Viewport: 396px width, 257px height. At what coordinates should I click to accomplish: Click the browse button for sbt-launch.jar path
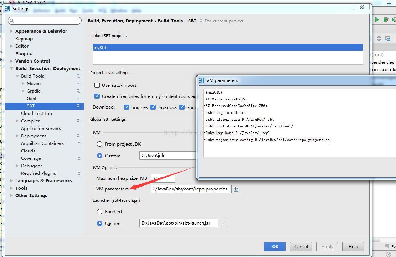[224, 223]
